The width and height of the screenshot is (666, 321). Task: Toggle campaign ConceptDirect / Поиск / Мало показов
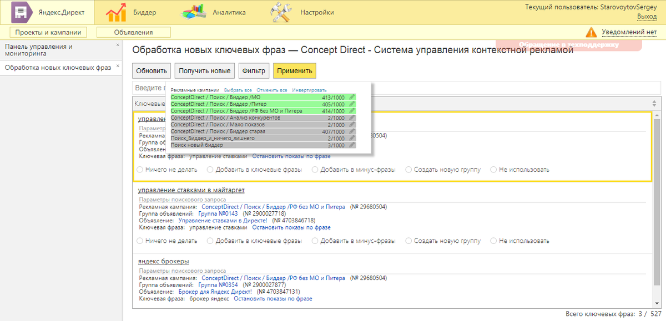pos(263,125)
